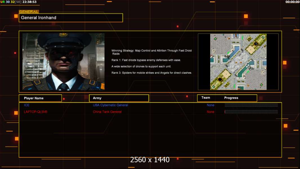Click the USA Cybernetic General army entry
Image resolution: width=300 pixels, height=169 pixels.
(x=110, y=105)
